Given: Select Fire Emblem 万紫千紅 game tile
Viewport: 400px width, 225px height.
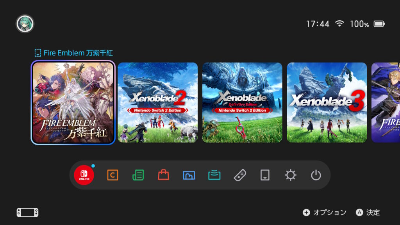Looking at the screenshot, I should (73, 103).
